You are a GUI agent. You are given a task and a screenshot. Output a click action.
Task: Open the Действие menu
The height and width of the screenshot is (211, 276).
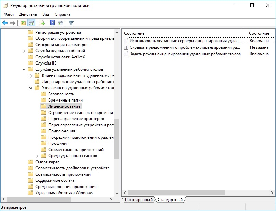tap(28, 14)
